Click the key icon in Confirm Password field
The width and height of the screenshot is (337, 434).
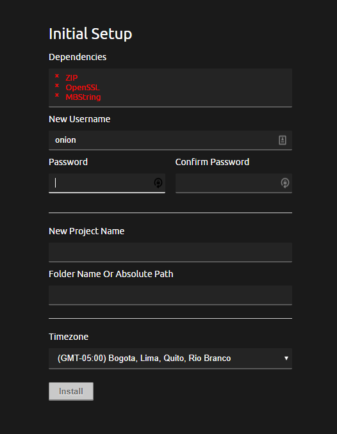(285, 182)
